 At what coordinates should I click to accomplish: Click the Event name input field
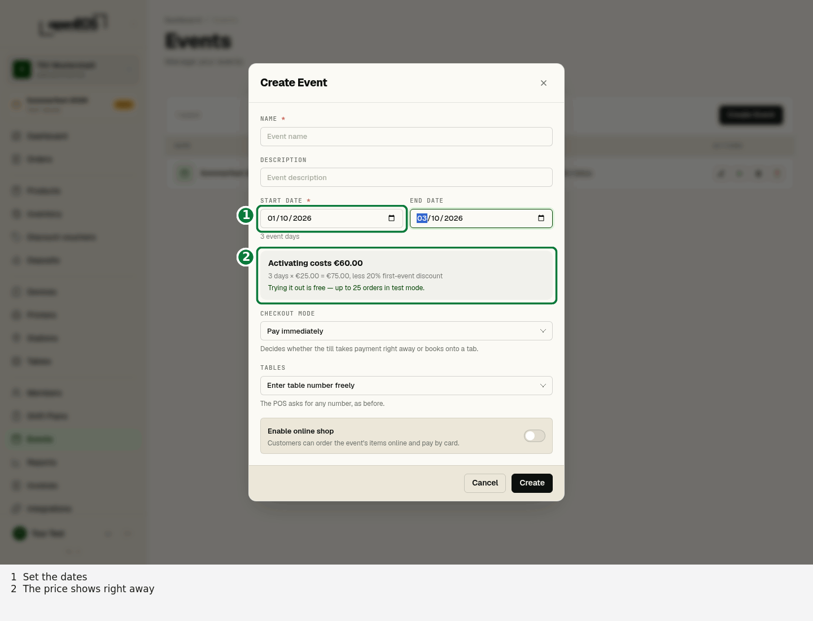point(406,137)
